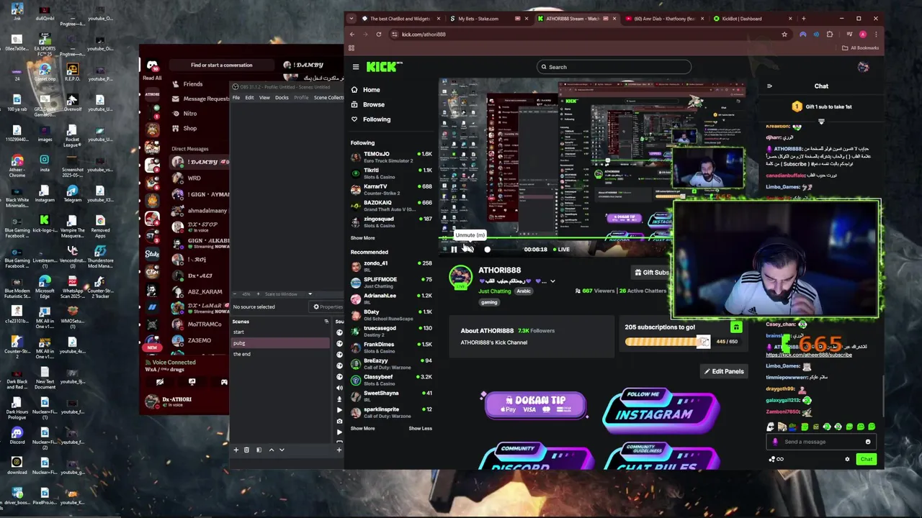Click the green Chat send button

point(867,459)
